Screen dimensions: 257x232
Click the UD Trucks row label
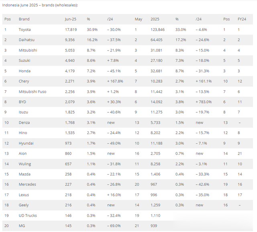[28, 216]
